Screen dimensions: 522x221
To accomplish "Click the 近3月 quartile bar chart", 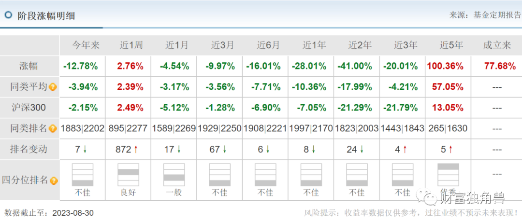I will click(x=220, y=175).
